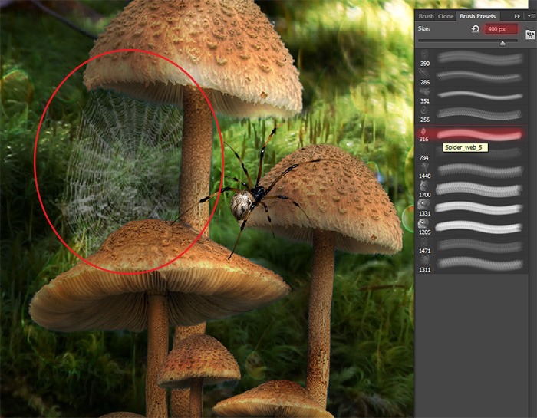The height and width of the screenshot is (418, 537).
Task: Select the 784 brush preset
Action: point(471,152)
